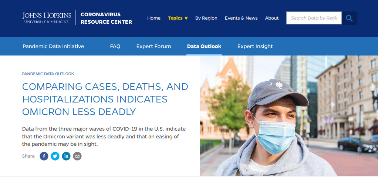378x185 pixels.
Task: Open the About menu item
Action: click(x=272, y=18)
